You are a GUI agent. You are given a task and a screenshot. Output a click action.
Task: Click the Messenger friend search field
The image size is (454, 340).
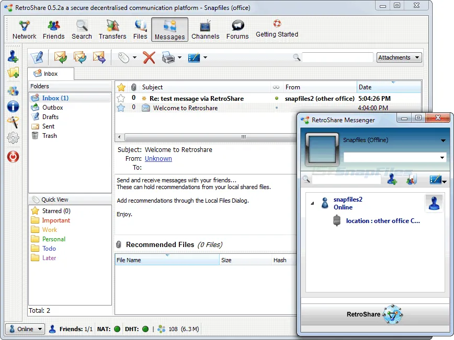coord(346,180)
